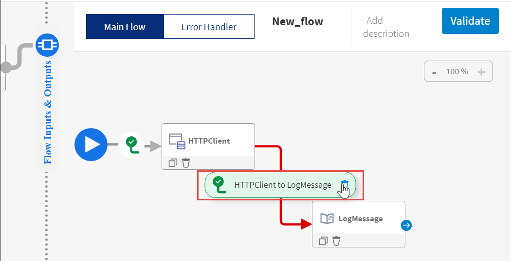
Task: Zoom in with the plus button
Action: pos(481,72)
